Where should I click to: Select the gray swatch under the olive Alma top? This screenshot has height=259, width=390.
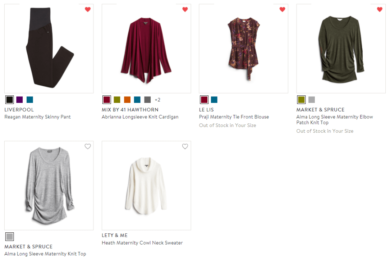[x=311, y=100]
